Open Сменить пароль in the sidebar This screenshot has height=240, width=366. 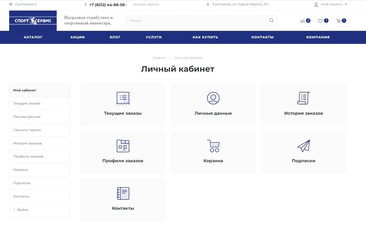pos(40,130)
